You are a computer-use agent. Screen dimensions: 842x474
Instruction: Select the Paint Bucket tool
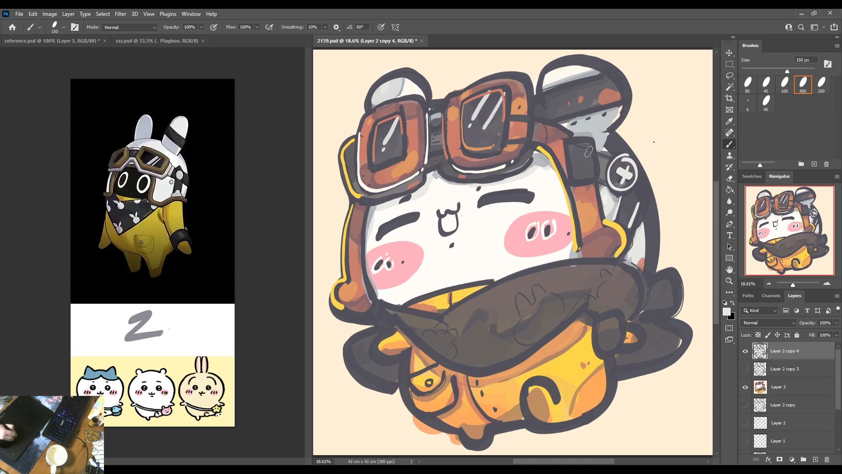point(729,190)
